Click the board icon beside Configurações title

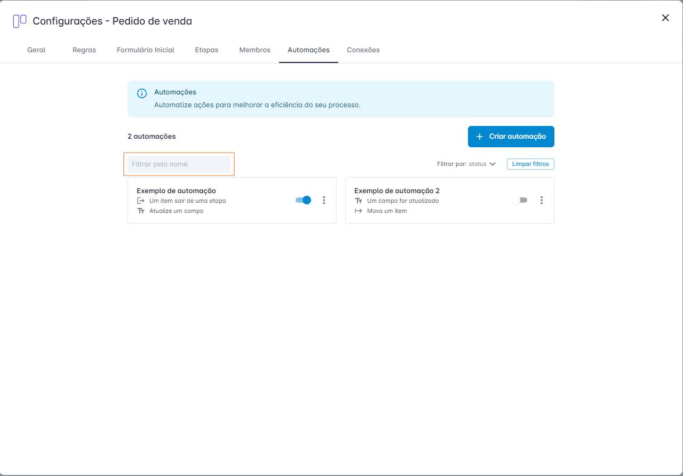click(20, 21)
